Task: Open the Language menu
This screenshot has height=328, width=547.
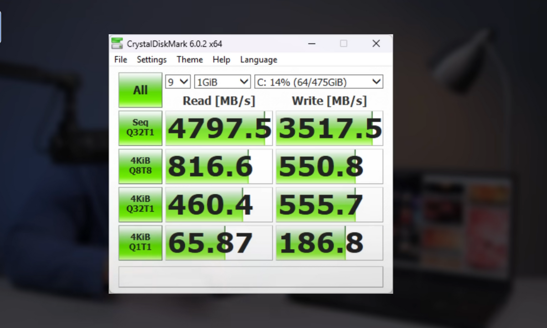Action: [x=258, y=60]
